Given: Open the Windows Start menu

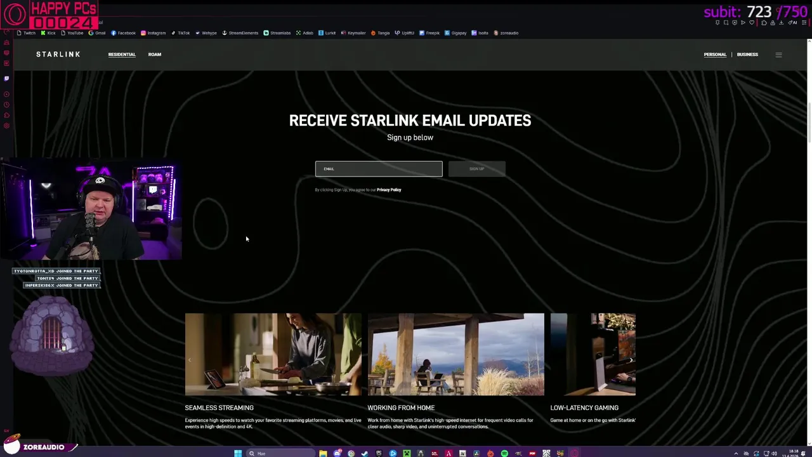Looking at the screenshot, I should pyautogui.click(x=238, y=453).
